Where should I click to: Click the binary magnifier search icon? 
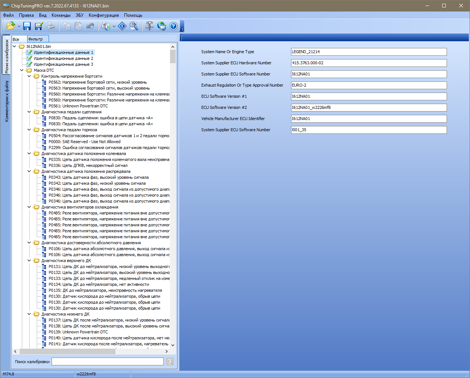click(x=134, y=26)
